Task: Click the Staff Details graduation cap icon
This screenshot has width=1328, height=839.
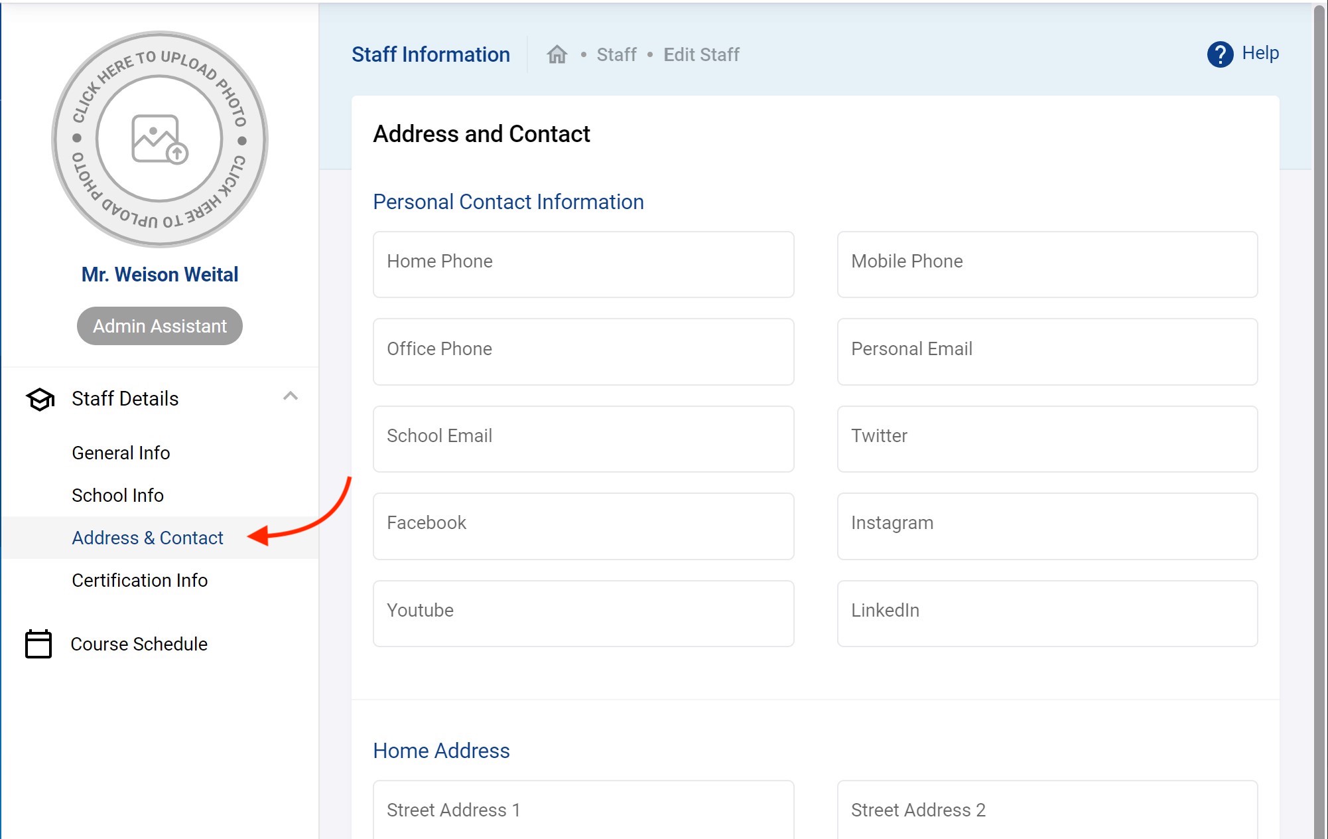Action: (x=40, y=399)
